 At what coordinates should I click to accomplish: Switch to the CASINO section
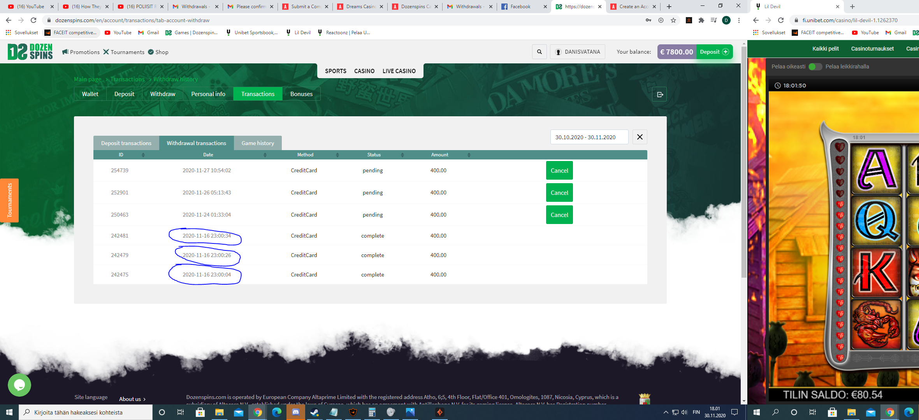coord(364,71)
